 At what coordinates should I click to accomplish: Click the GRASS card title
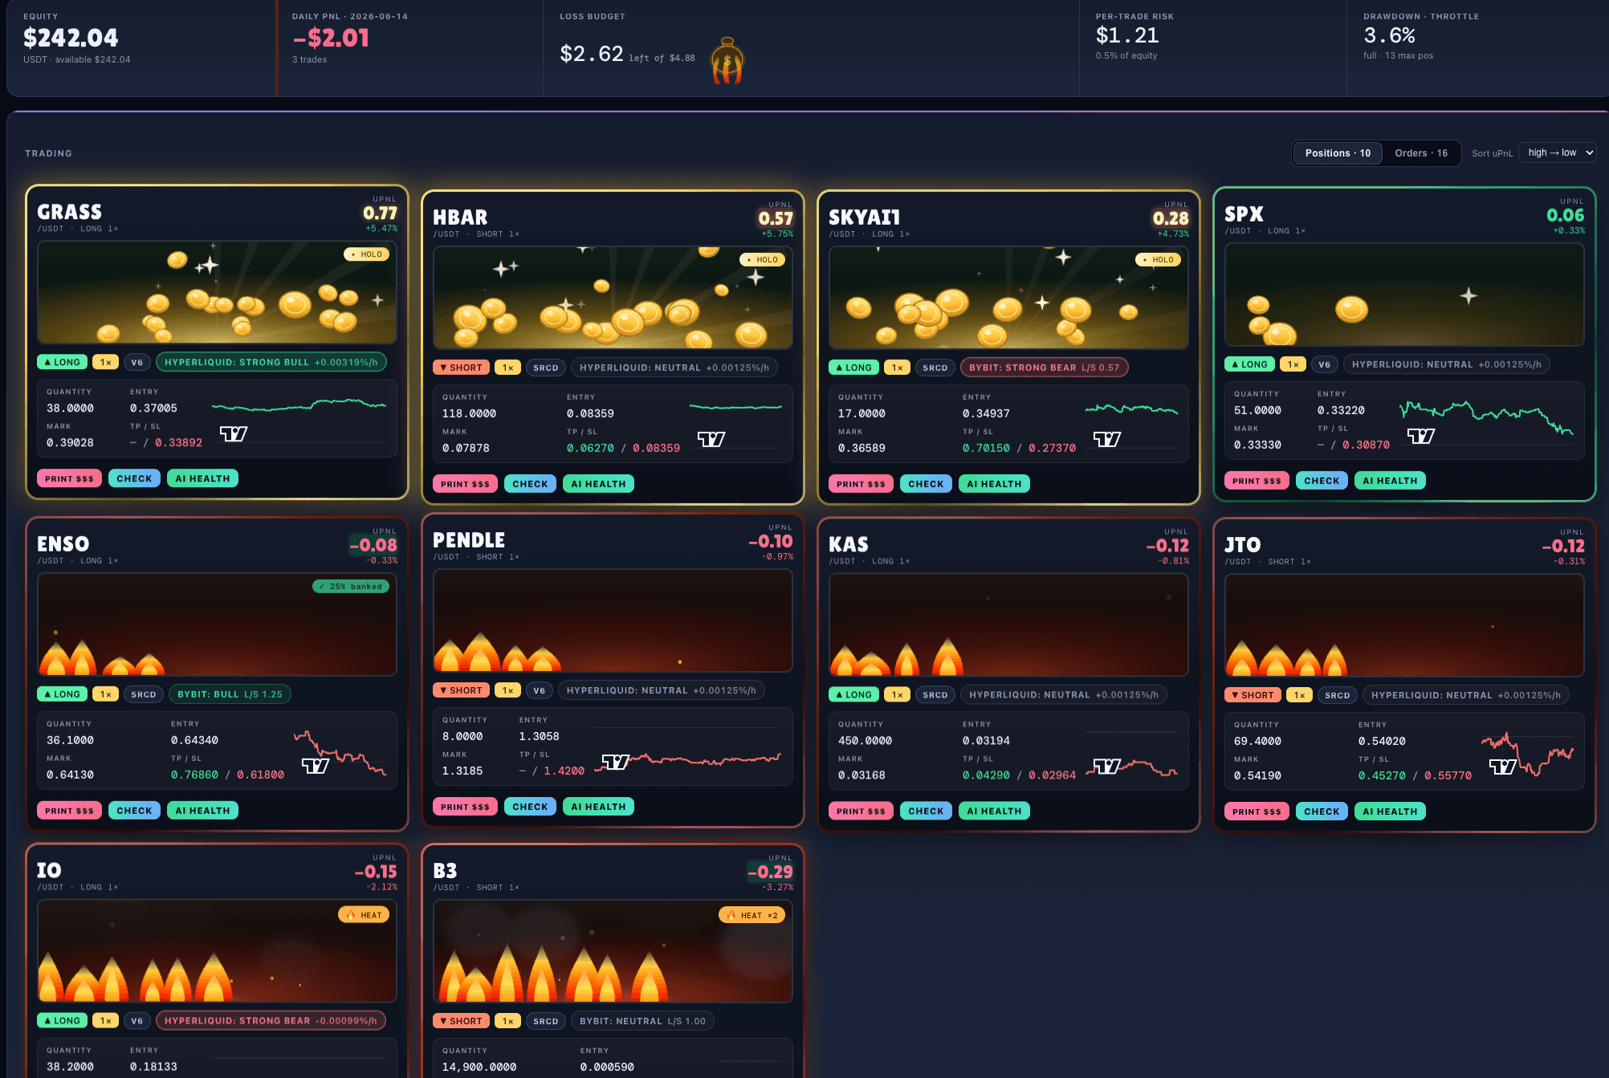[69, 212]
